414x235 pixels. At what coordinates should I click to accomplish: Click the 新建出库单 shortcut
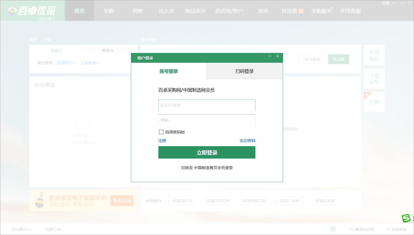(x=325, y=201)
